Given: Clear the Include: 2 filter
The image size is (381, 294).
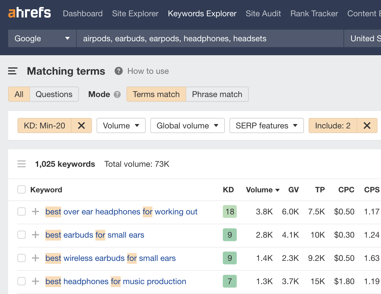Looking at the screenshot, I should [x=367, y=126].
